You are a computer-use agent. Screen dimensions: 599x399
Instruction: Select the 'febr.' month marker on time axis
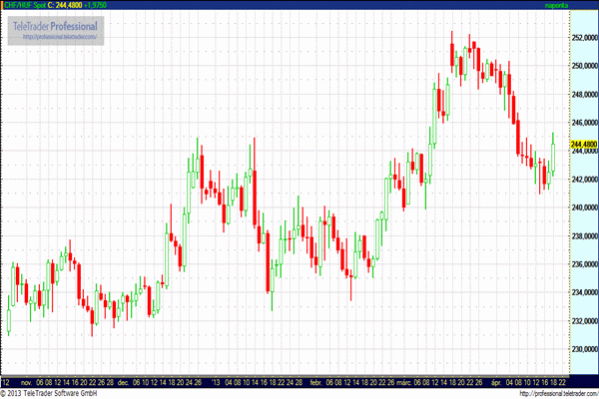tap(315, 381)
